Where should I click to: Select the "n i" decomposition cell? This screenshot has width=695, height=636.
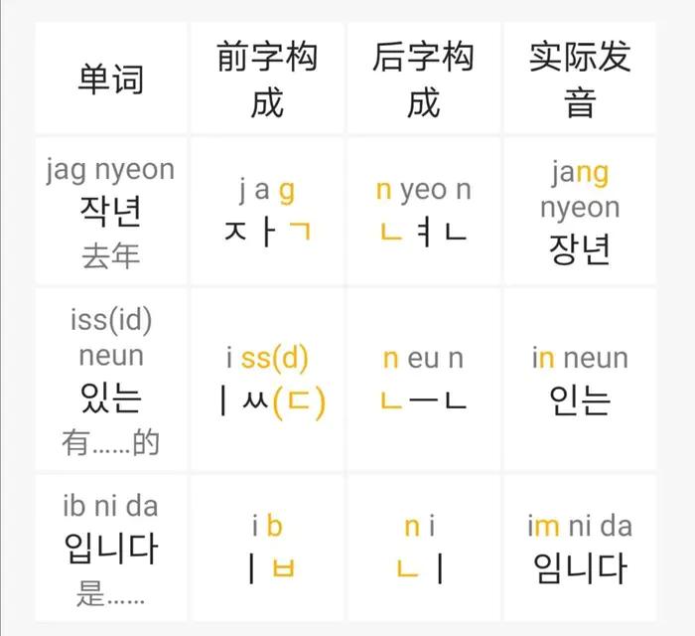click(x=423, y=549)
